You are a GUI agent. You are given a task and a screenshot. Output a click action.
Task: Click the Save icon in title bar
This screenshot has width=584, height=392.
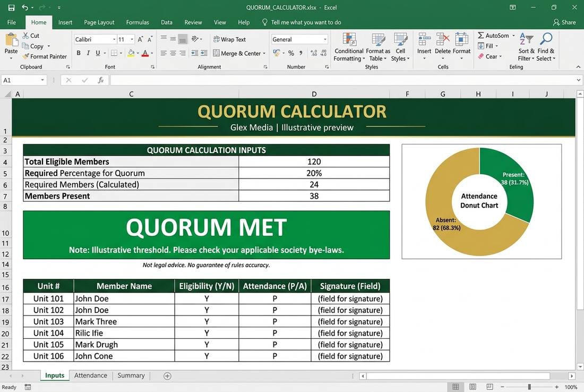(x=11, y=7)
